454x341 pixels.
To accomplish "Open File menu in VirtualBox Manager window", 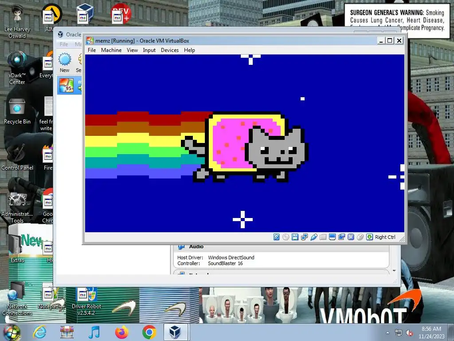I will [x=64, y=44].
